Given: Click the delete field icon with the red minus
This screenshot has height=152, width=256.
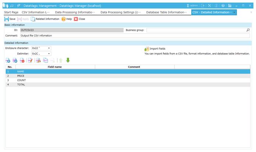Looking at the screenshot, I should point(22,60).
